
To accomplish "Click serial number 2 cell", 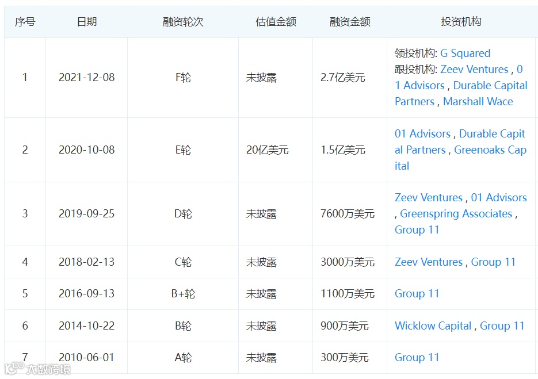I will pos(25,150).
